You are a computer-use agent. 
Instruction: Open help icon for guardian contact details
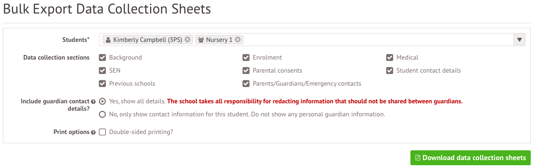click(x=93, y=101)
